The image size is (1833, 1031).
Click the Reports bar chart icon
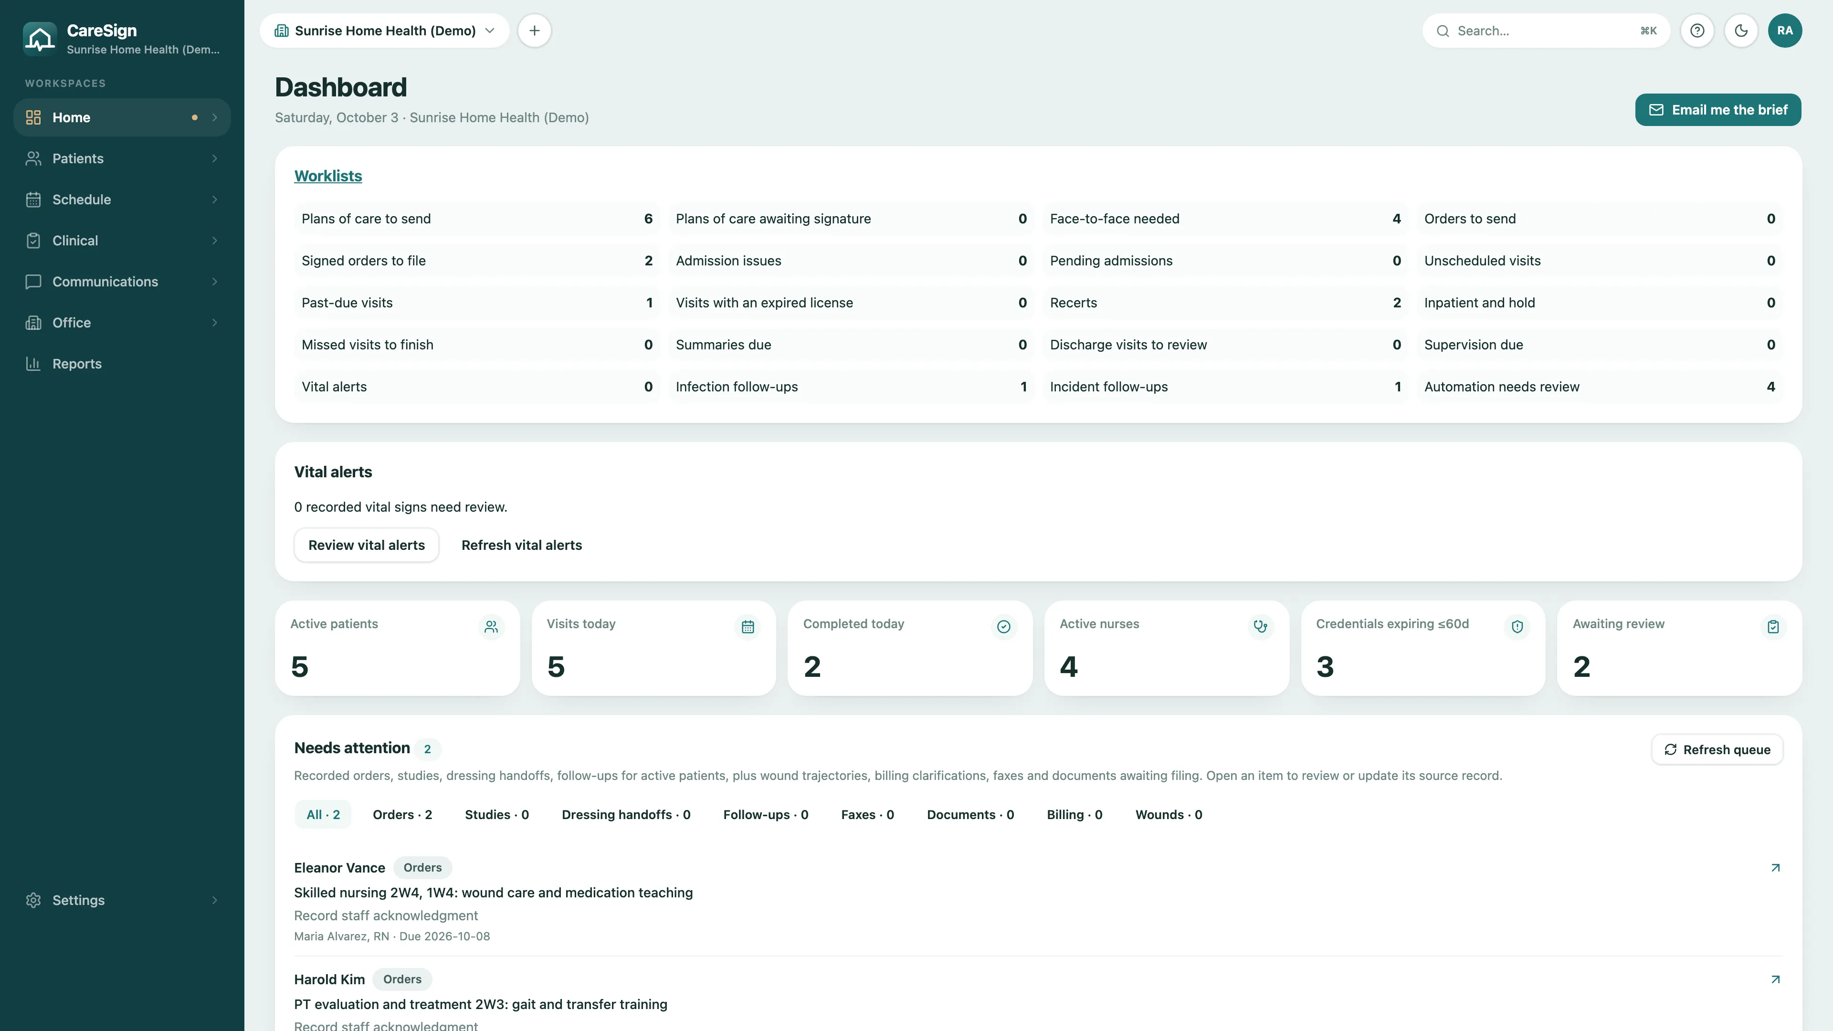[33, 364]
